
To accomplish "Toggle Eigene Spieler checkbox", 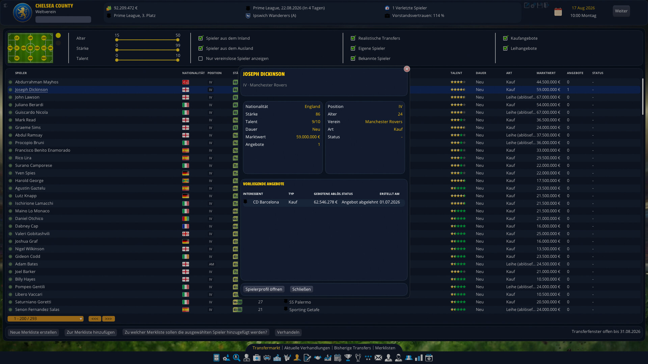I will pyautogui.click(x=353, y=48).
